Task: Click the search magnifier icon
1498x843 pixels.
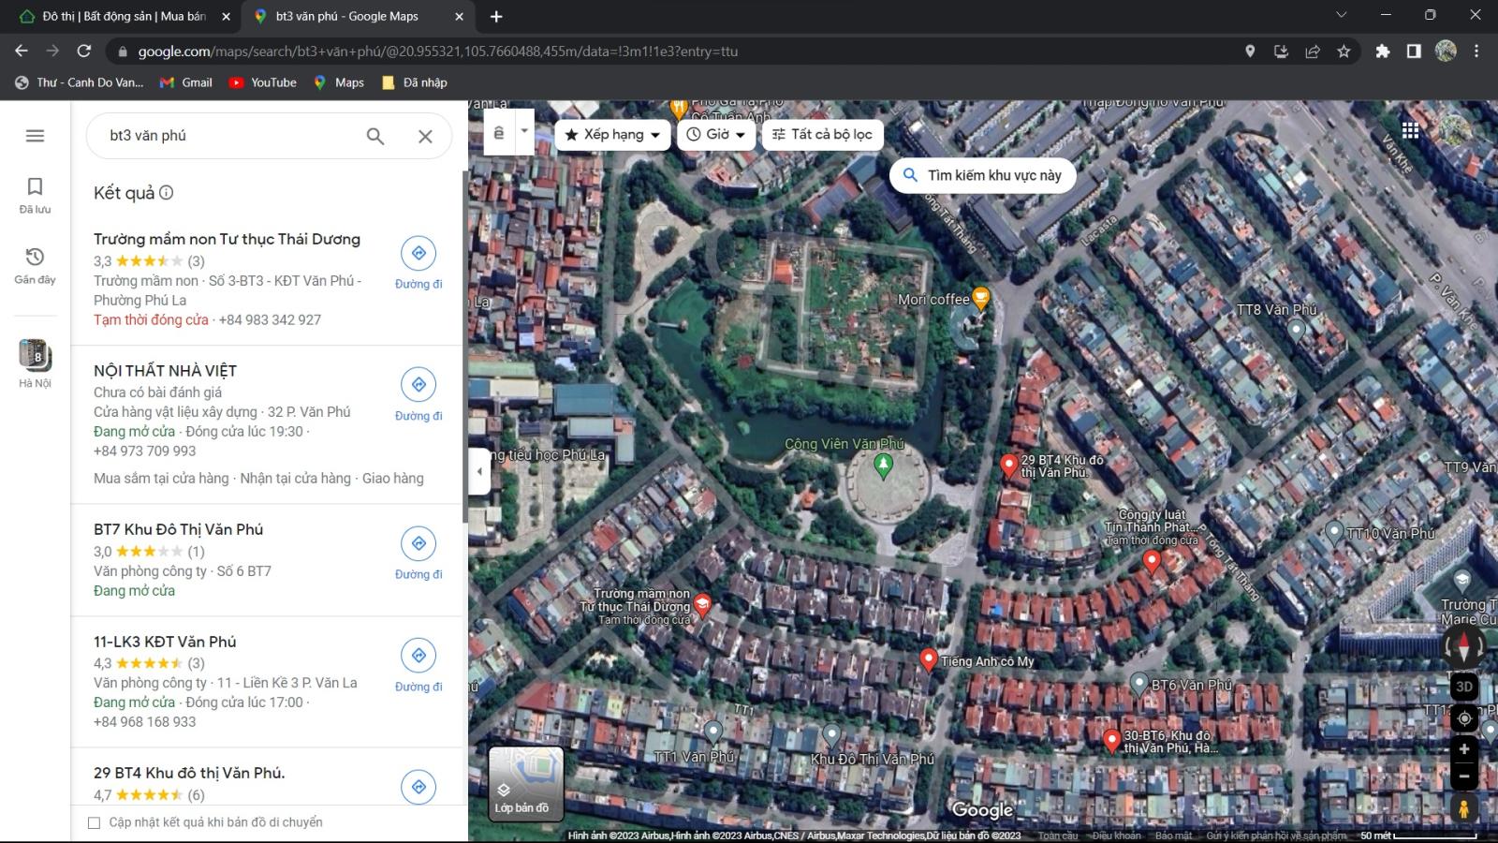Action: (375, 136)
